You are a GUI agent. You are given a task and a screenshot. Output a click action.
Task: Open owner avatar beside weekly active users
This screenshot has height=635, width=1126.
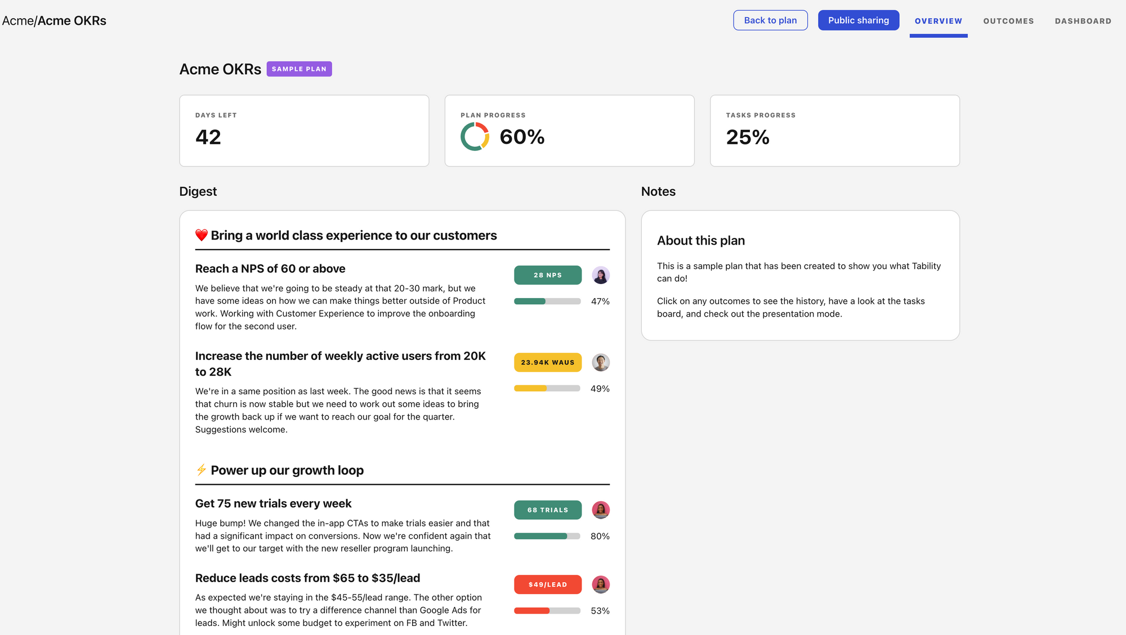pos(601,362)
